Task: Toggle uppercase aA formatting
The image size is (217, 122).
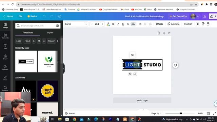Action: click(133, 24)
